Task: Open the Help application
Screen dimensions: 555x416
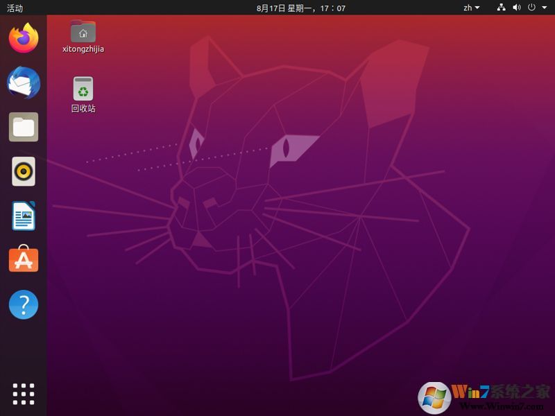Action: (23, 305)
